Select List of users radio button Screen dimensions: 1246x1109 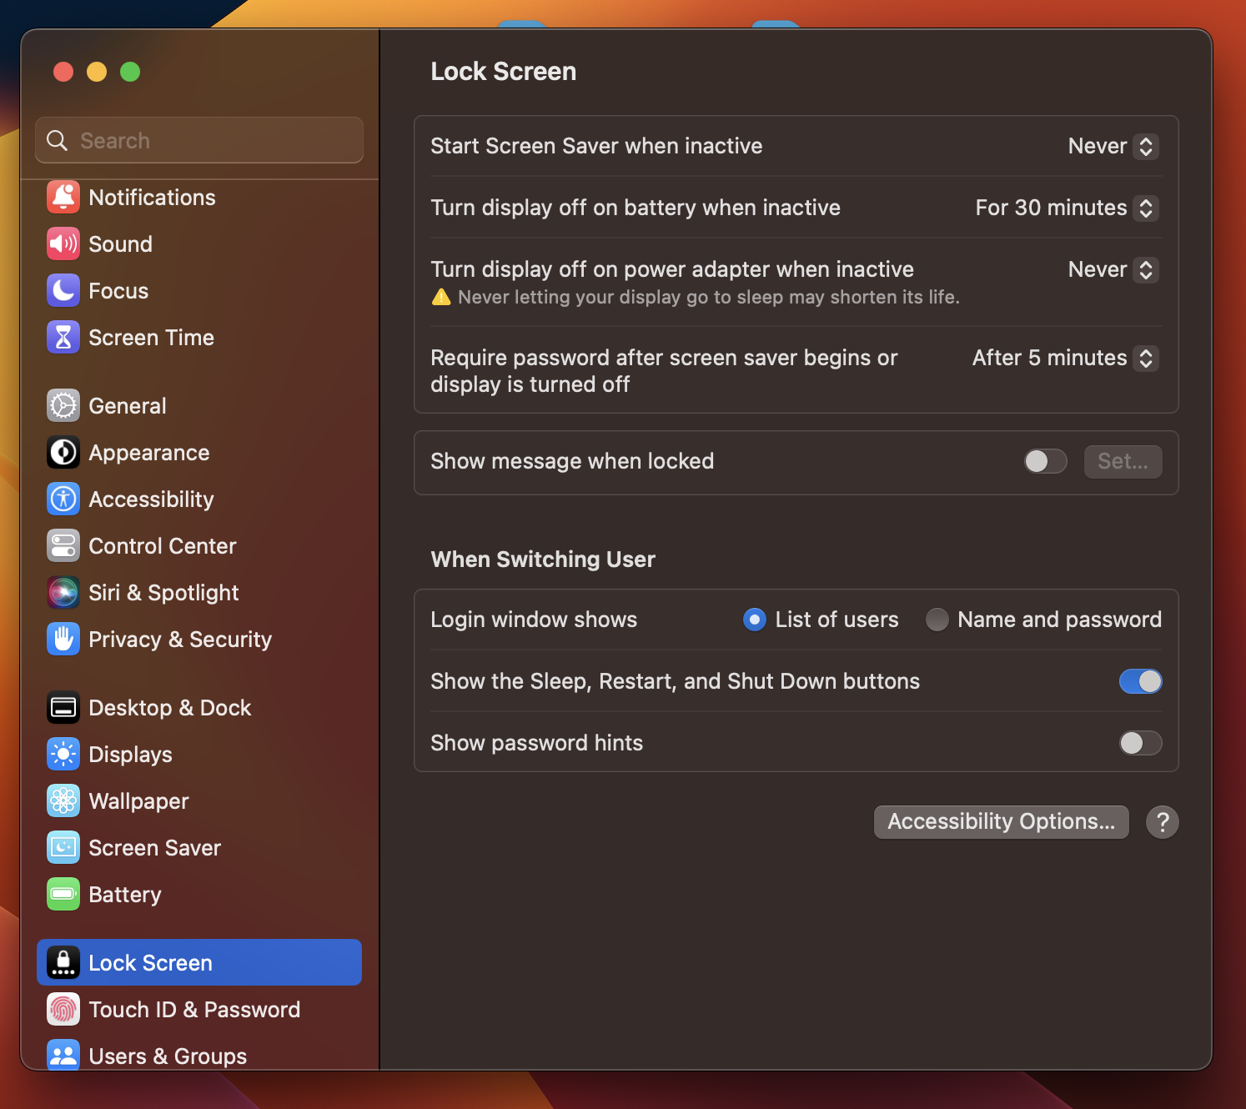tap(755, 620)
